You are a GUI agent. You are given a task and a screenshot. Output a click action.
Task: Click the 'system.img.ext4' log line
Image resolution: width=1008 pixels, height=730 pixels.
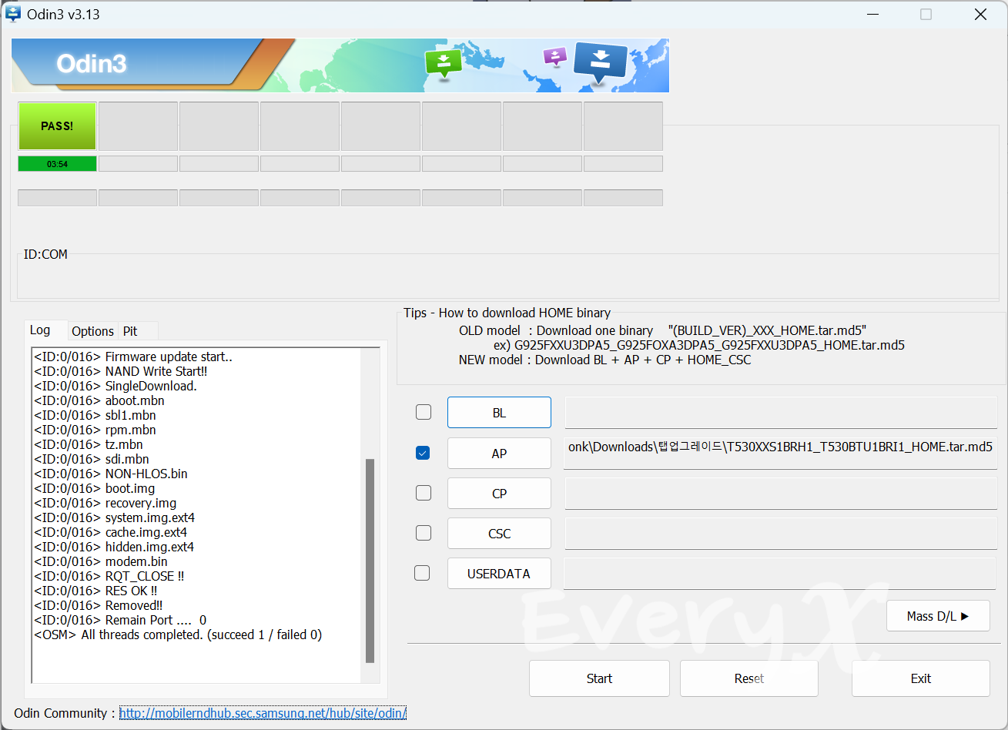click(115, 517)
